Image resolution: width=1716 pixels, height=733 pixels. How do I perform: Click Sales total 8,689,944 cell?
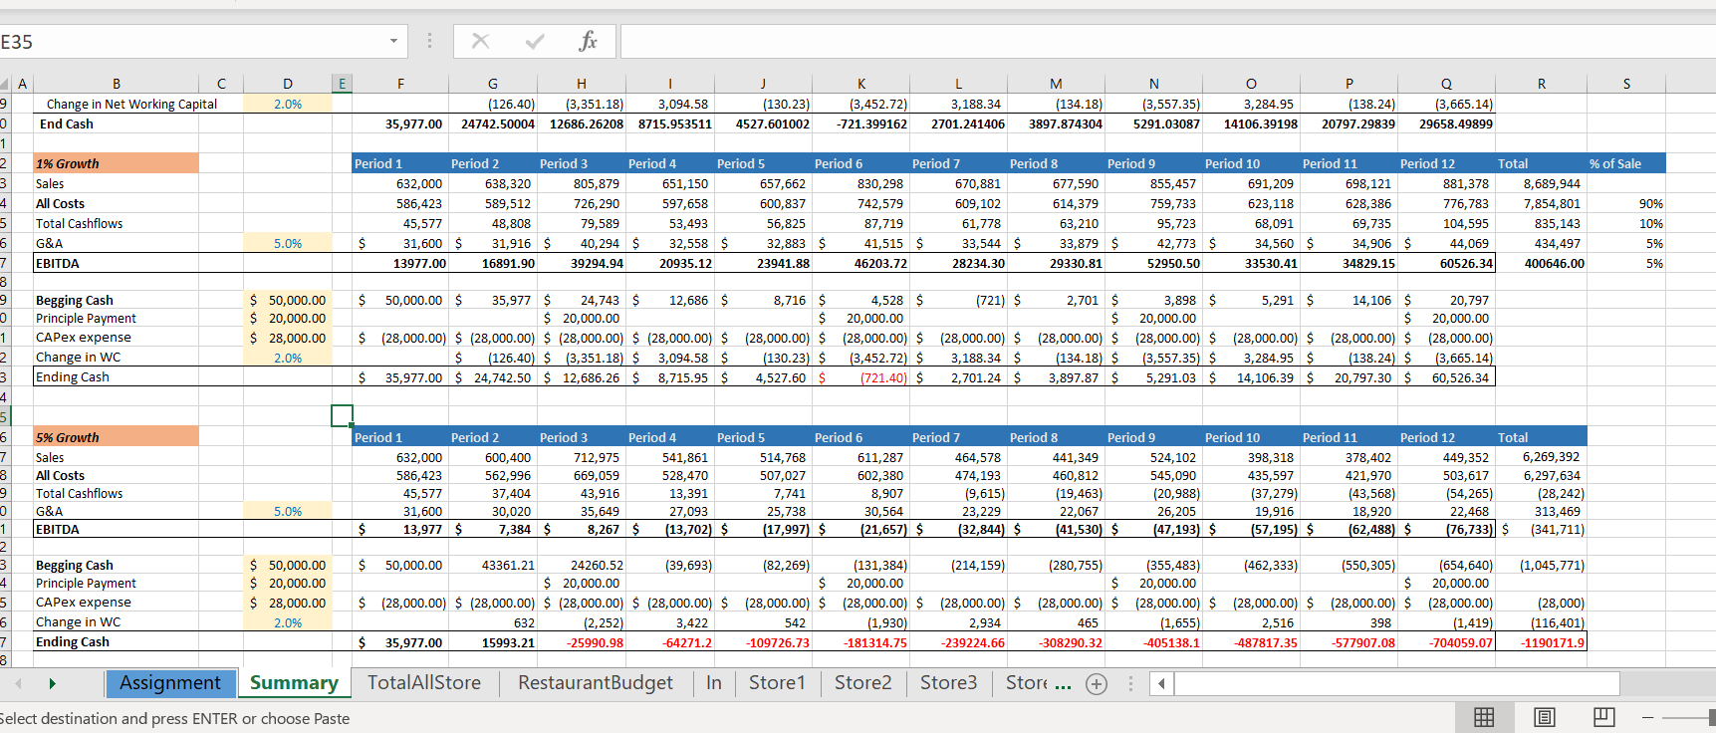tap(1541, 183)
